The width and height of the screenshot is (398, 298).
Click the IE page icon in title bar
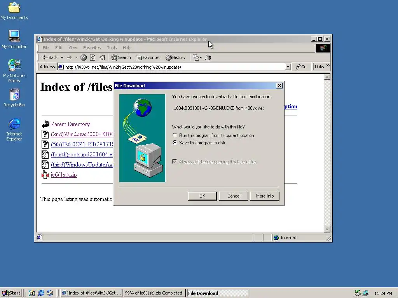[39, 39]
